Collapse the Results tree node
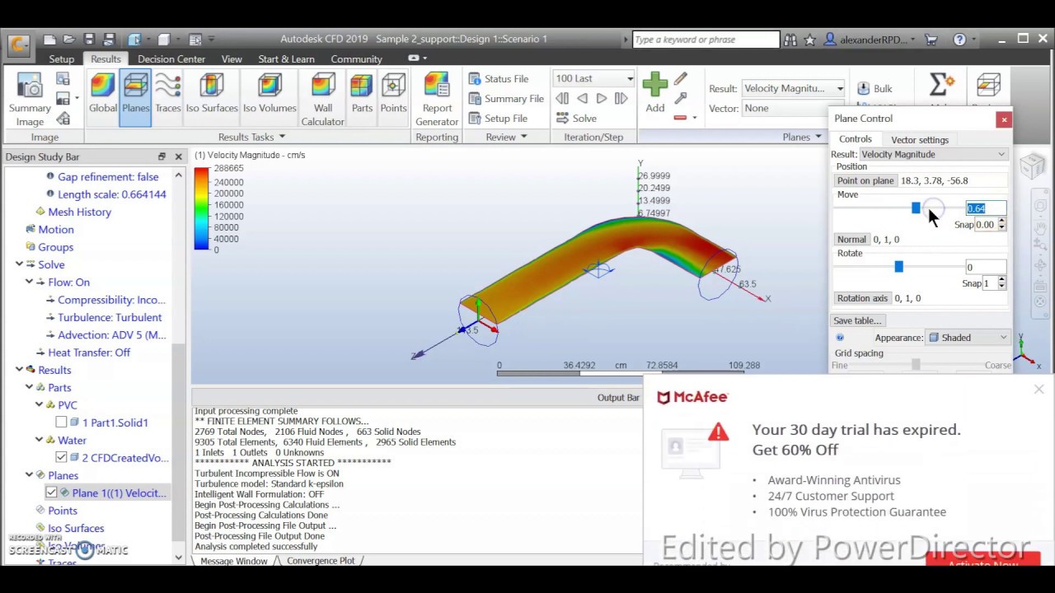 pyautogui.click(x=20, y=370)
